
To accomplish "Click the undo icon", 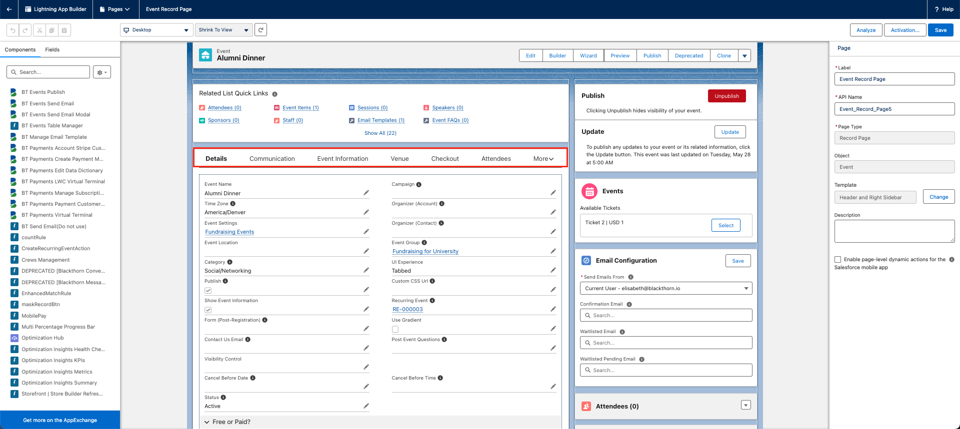I will pos(13,30).
